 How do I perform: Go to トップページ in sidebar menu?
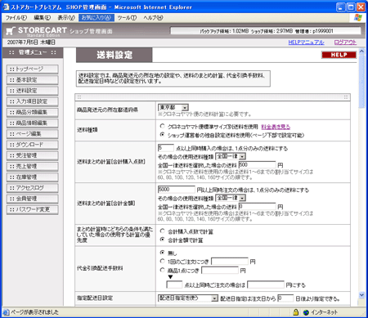(x=33, y=69)
